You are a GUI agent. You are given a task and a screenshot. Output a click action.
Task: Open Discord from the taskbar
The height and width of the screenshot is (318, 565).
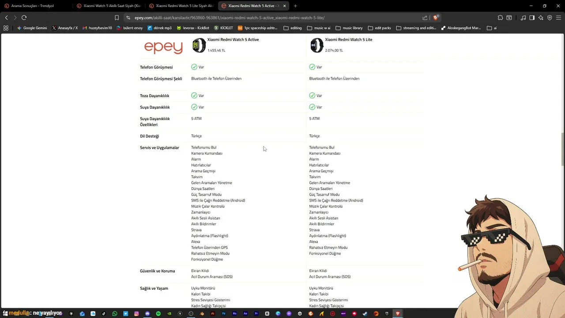pyautogui.click(x=147, y=314)
